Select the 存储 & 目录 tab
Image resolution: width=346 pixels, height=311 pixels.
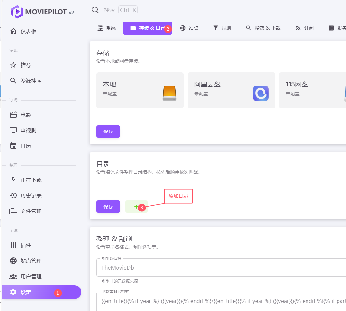coord(148,28)
